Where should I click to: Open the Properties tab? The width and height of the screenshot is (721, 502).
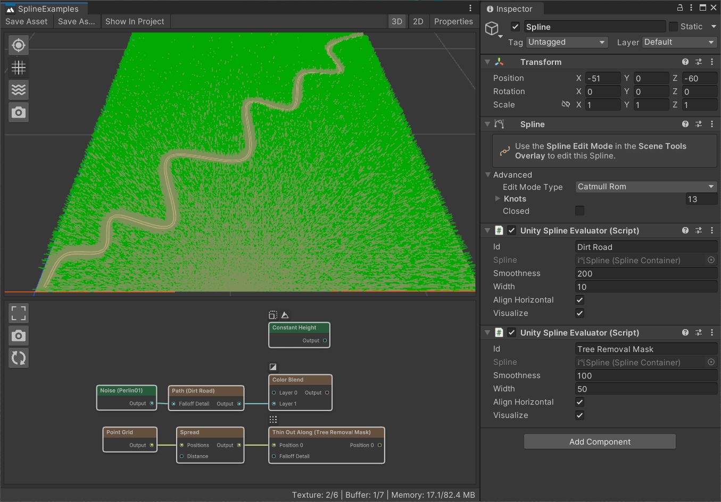(x=453, y=21)
